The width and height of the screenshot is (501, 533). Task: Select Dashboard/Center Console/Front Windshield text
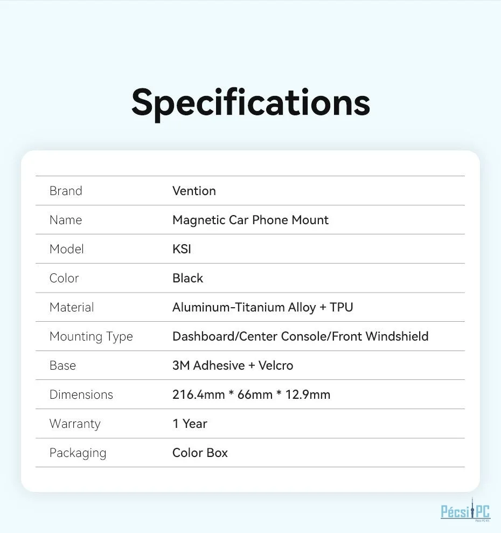coord(300,336)
